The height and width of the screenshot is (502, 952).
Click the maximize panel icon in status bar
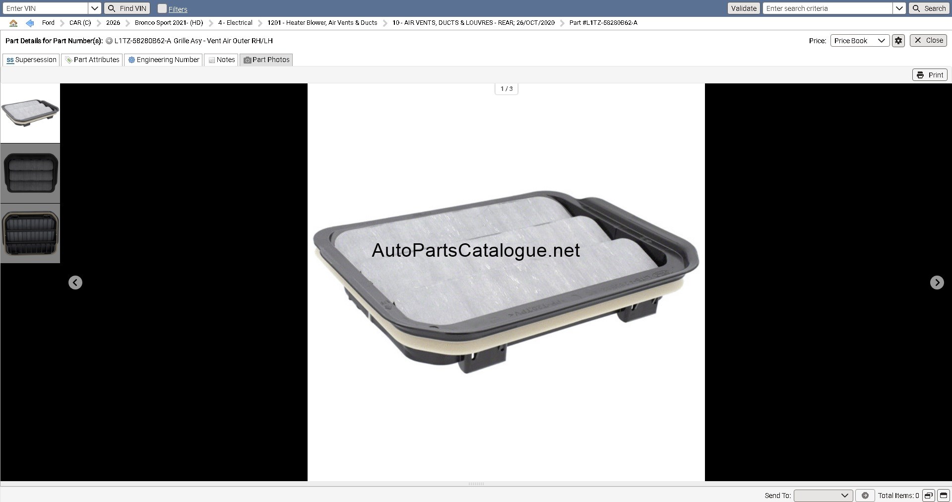tap(944, 496)
